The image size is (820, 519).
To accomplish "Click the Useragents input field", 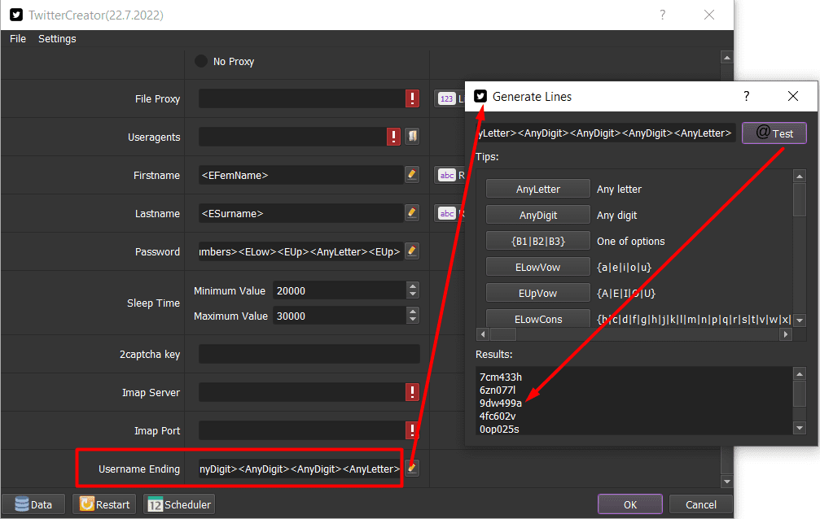I will [x=292, y=137].
